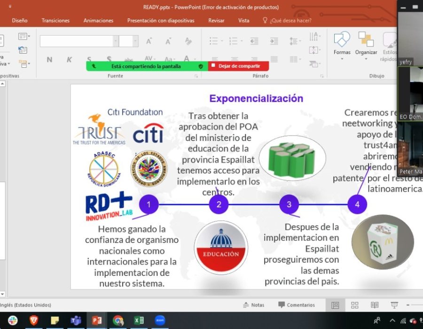Image resolution: width=423 pixels, height=329 pixels.
Task: Click the Dejar de compartir button
Action: pos(238,66)
